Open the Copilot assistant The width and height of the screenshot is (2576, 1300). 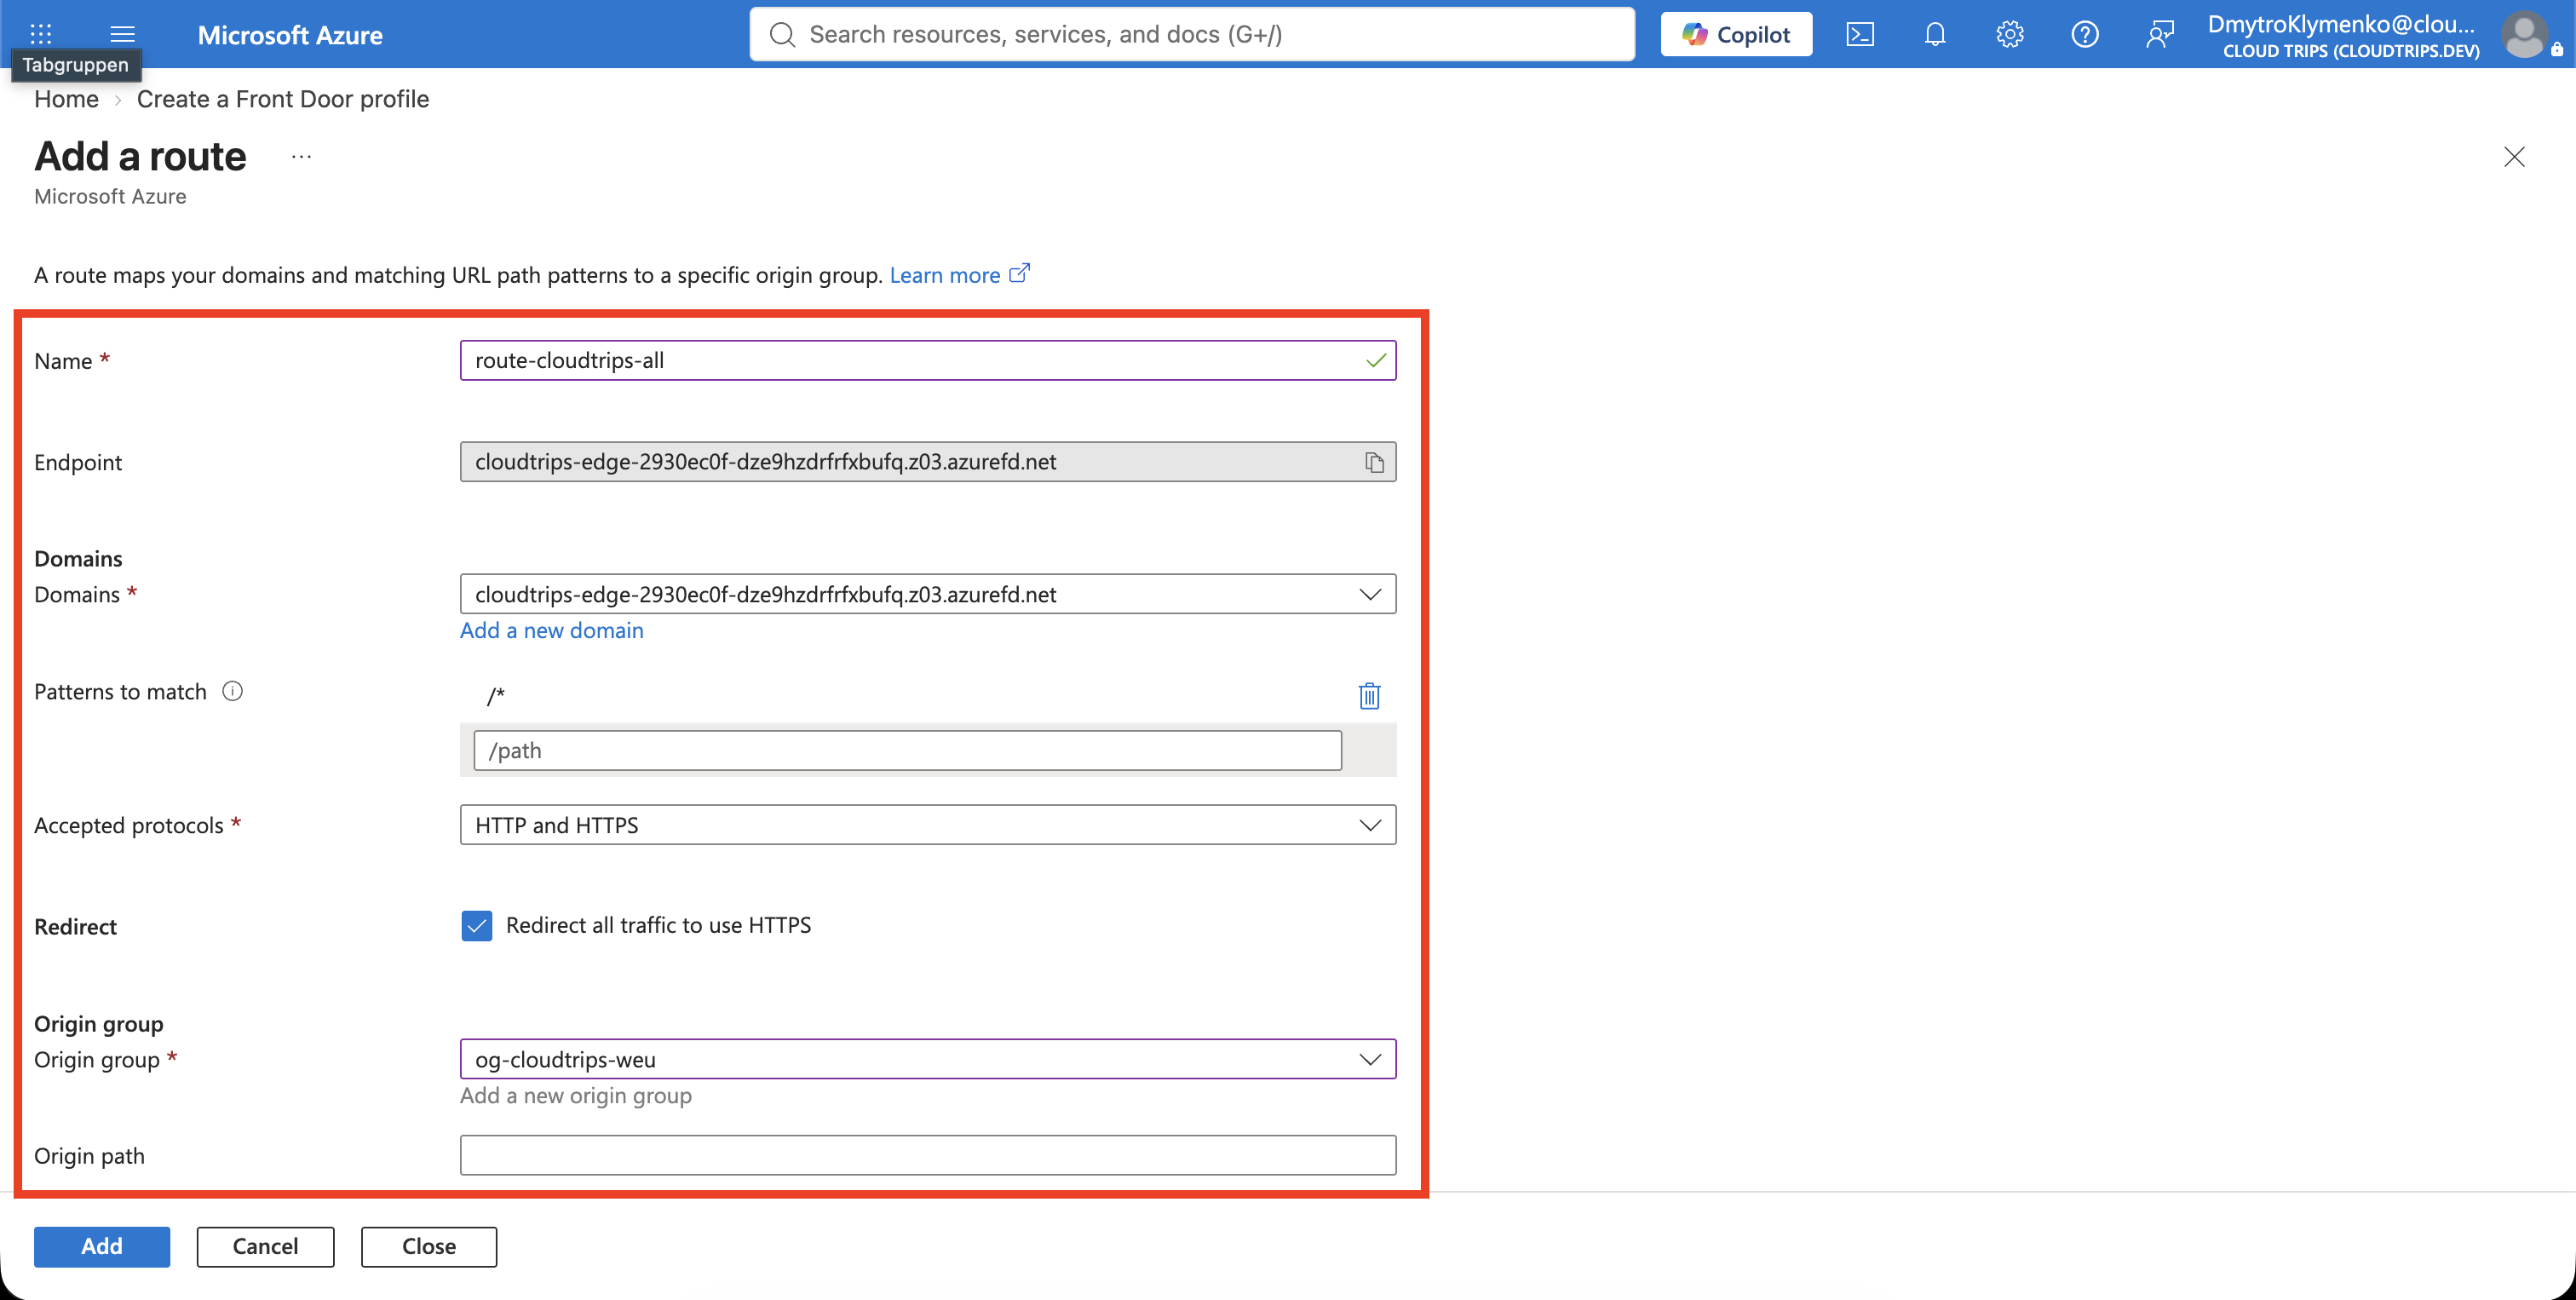tap(1736, 34)
